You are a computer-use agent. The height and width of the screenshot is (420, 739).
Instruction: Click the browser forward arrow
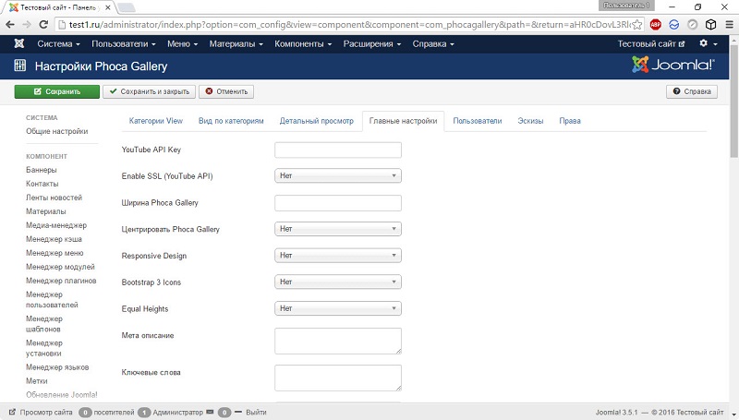pyautogui.click(x=27, y=25)
